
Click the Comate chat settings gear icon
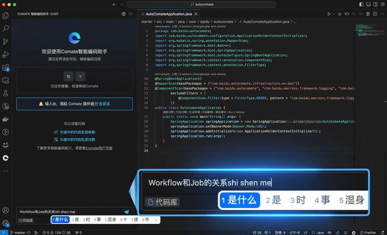[x=124, y=14]
